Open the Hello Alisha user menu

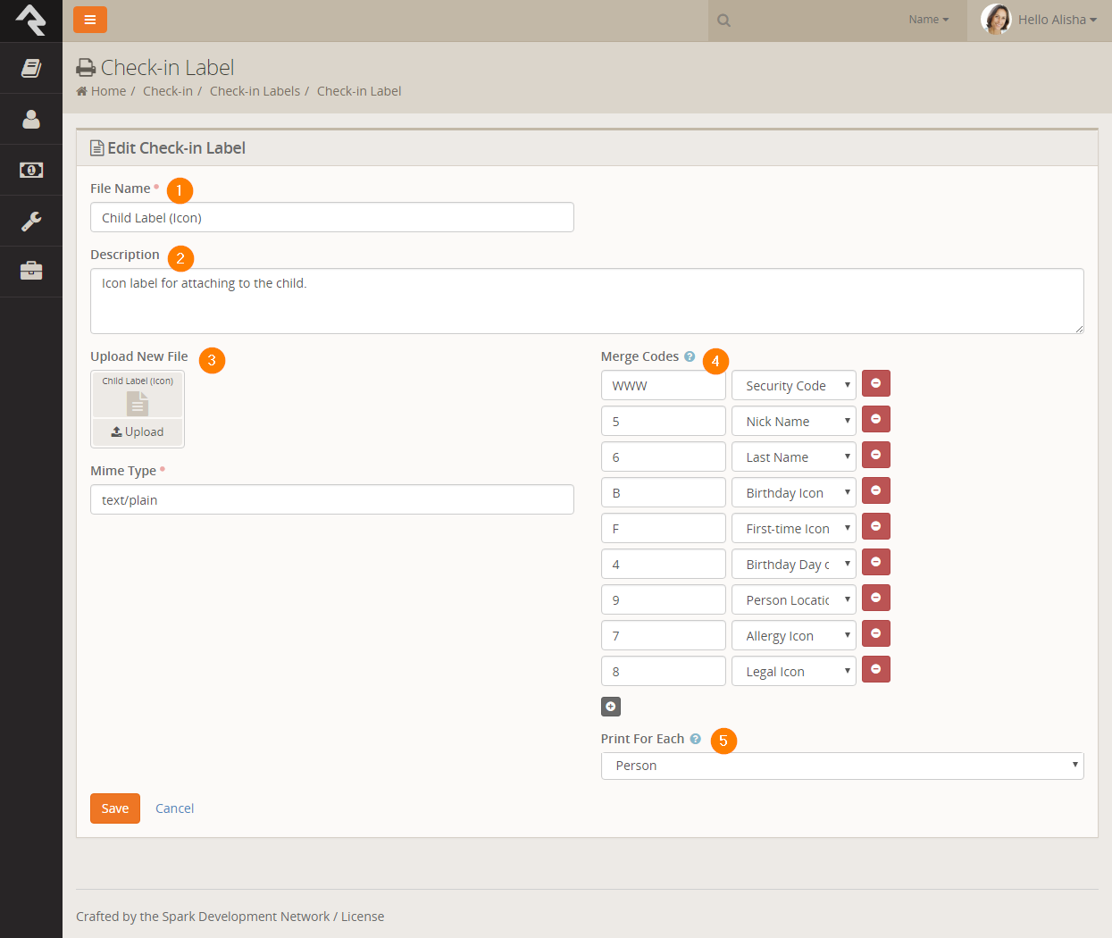click(1040, 20)
